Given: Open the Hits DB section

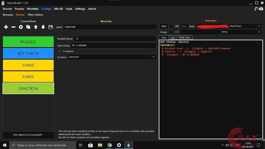Looking at the screenshot, I should 58,9.
